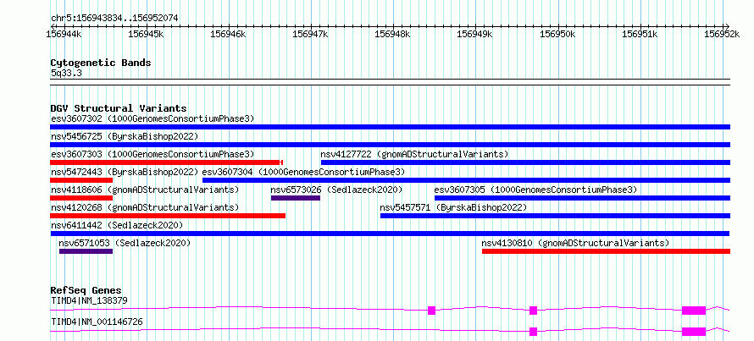Screen dimensions: 754x341
Task: Select the red bar under nsv4118606
Action: pos(81,198)
